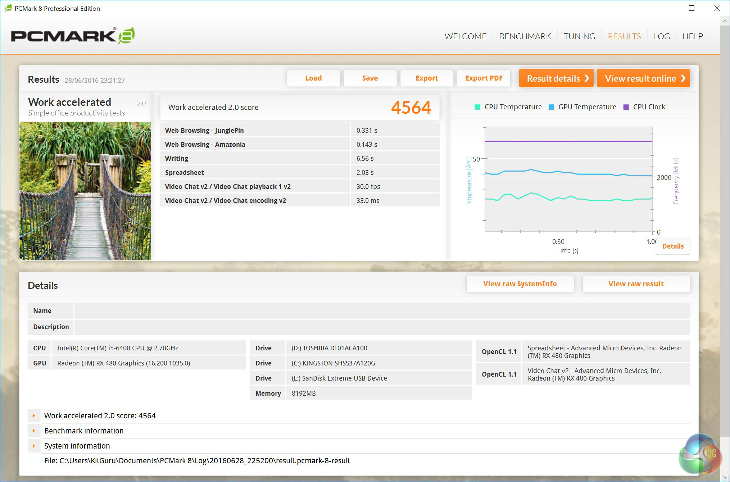The width and height of the screenshot is (730, 482).
Task: Click the KitGuru watermark logo
Action: (700, 454)
